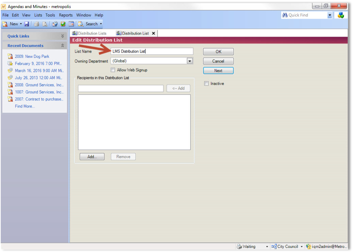Image resolution: width=353 pixels, height=252 pixels.
Task: Open the Owning Department dropdown
Action: [x=190, y=61]
